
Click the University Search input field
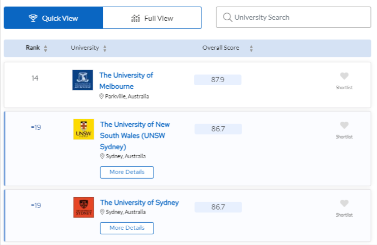pos(294,17)
